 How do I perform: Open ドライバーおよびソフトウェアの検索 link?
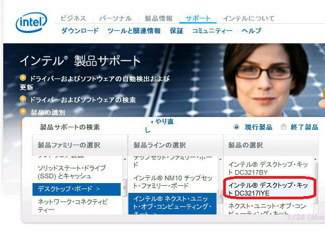83,100
